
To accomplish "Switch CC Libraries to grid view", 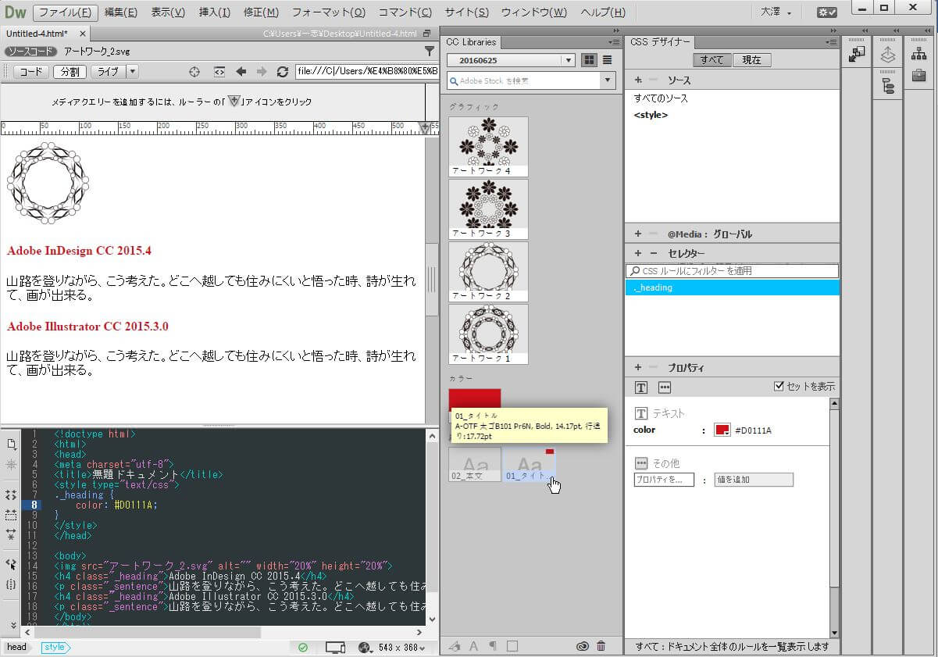I will 589,60.
